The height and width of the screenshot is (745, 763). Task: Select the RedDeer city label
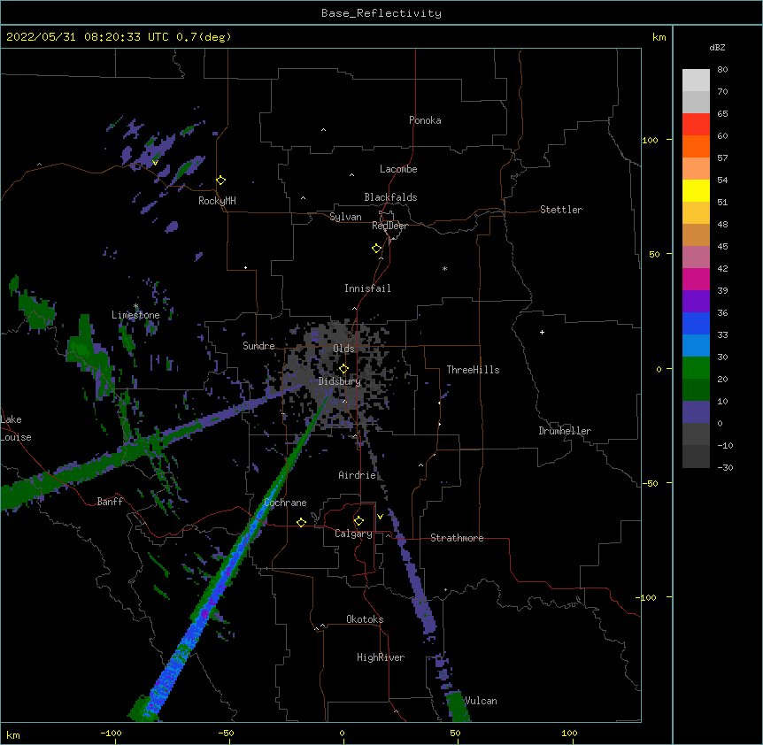point(389,226)
